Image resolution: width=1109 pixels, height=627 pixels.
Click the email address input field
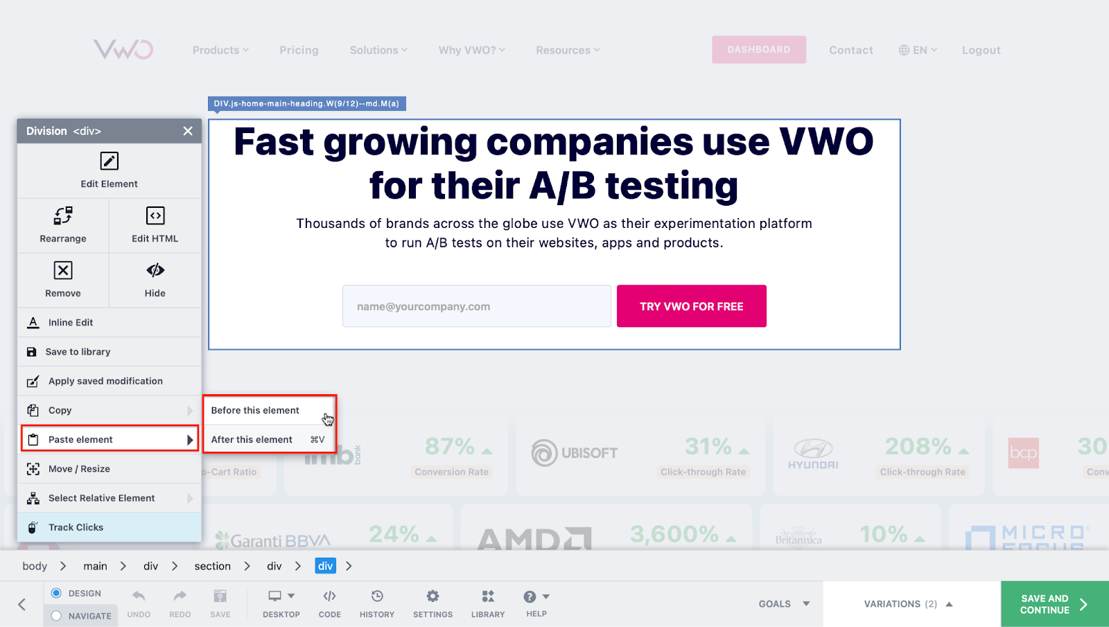pyautogui.click(x=477, y=306)
